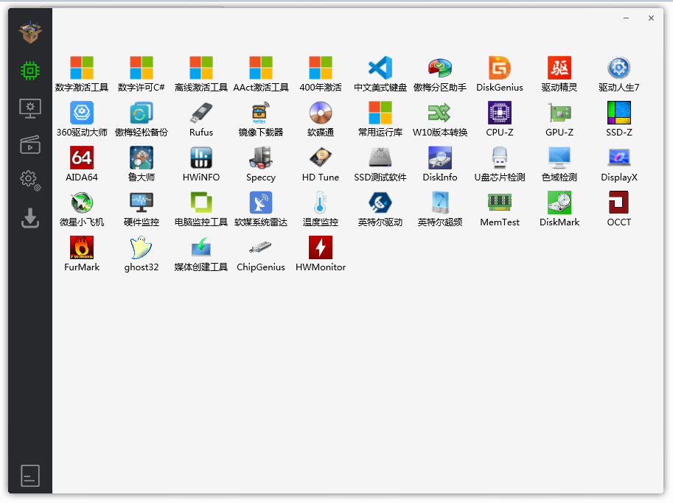Viewport: 673px width, 503px height.
Task: Open the gear settings section in sidebar
Action: [x=30, y=180]
